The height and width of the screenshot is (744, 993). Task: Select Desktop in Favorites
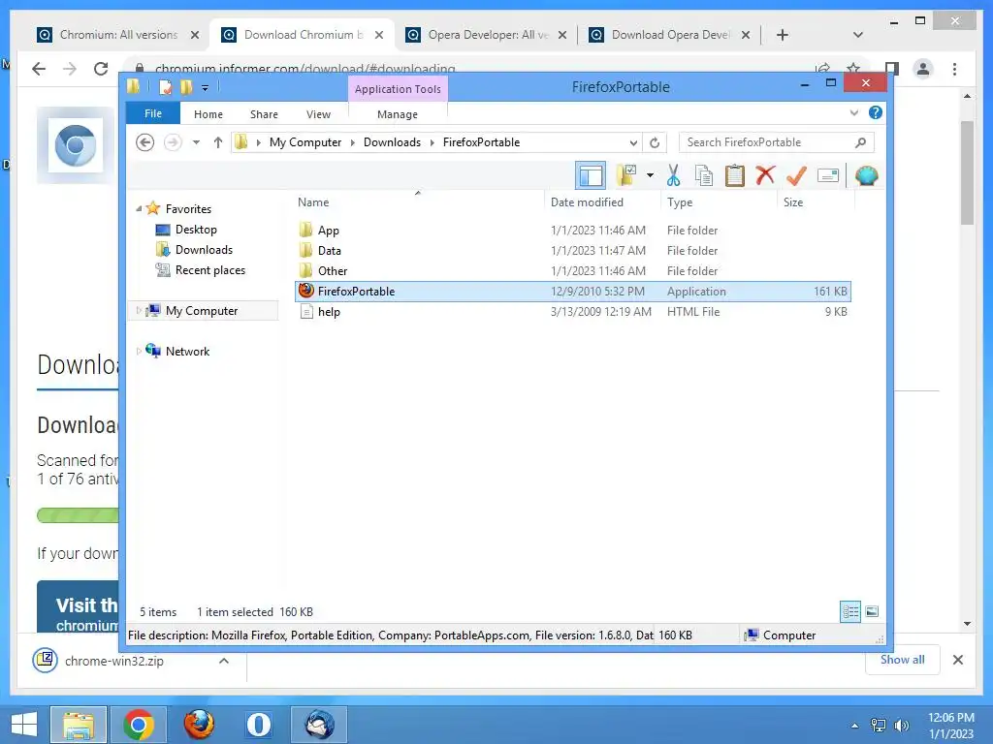pyautogui.click(x=196, y=230)
